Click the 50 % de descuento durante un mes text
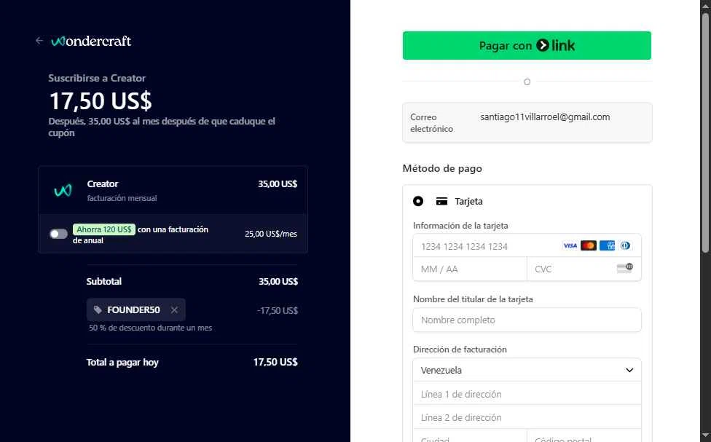Viewport: 711px width, 442px height. [x=151, y=328]
